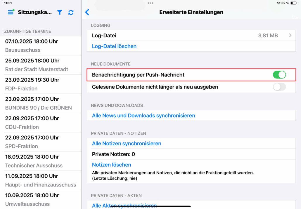Open the hamburger menu icon
Viewport: 301px width, 209px height.
11,12
